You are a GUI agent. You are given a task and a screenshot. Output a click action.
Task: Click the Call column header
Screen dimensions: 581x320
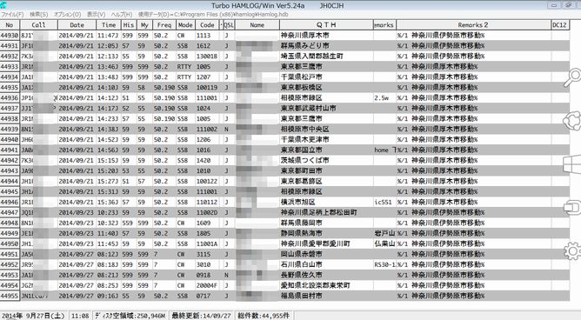38,25
